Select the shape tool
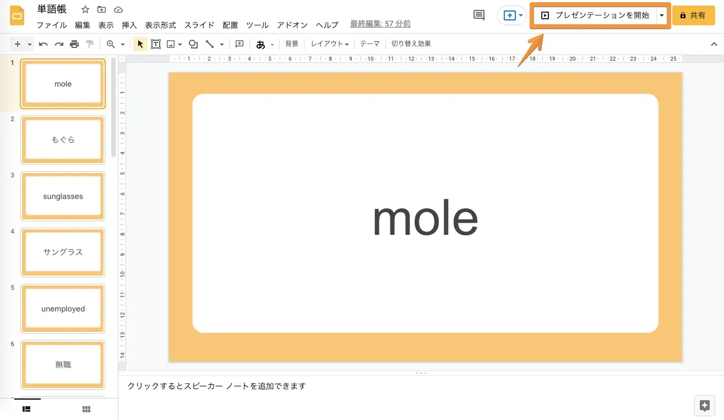The height and width of the screenshot is (420, 724). 193,44
